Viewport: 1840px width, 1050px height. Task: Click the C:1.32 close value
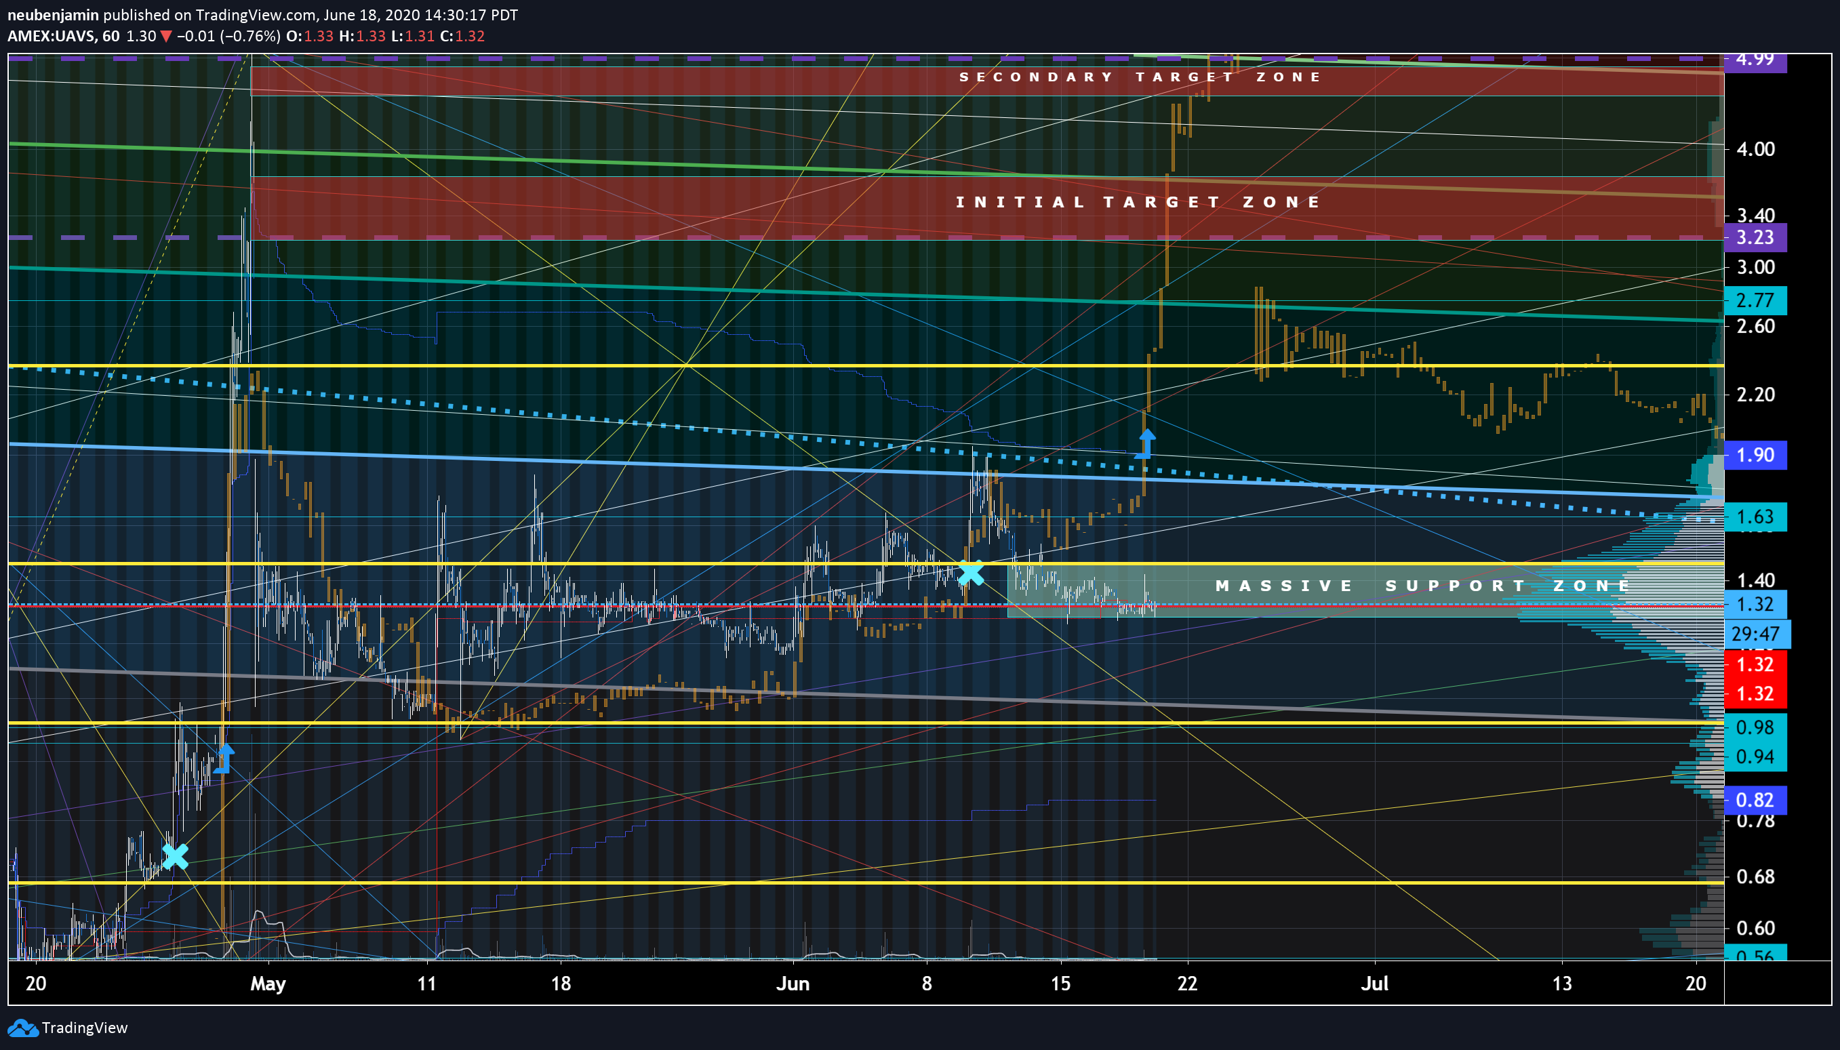tap(462, 36)
